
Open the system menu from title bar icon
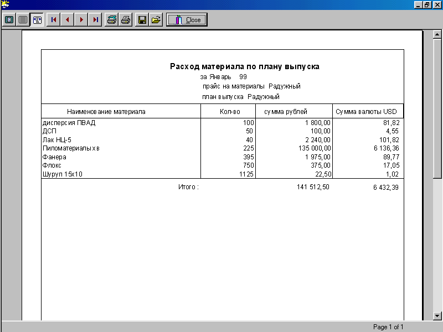point(5,4)
